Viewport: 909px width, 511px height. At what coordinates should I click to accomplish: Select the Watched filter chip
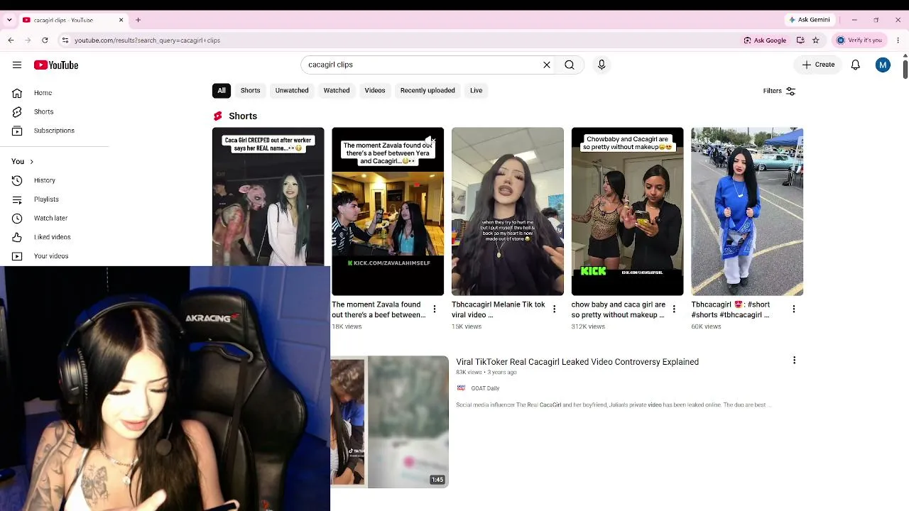tap(337, 91)
